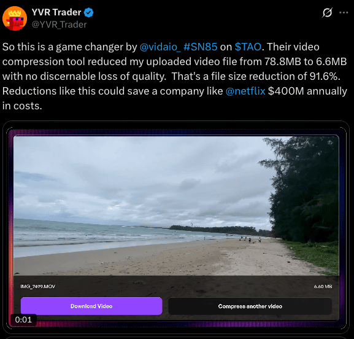Open the three-dot more options menu
Screen dimensions: 354x339
(x=344, y=13)
